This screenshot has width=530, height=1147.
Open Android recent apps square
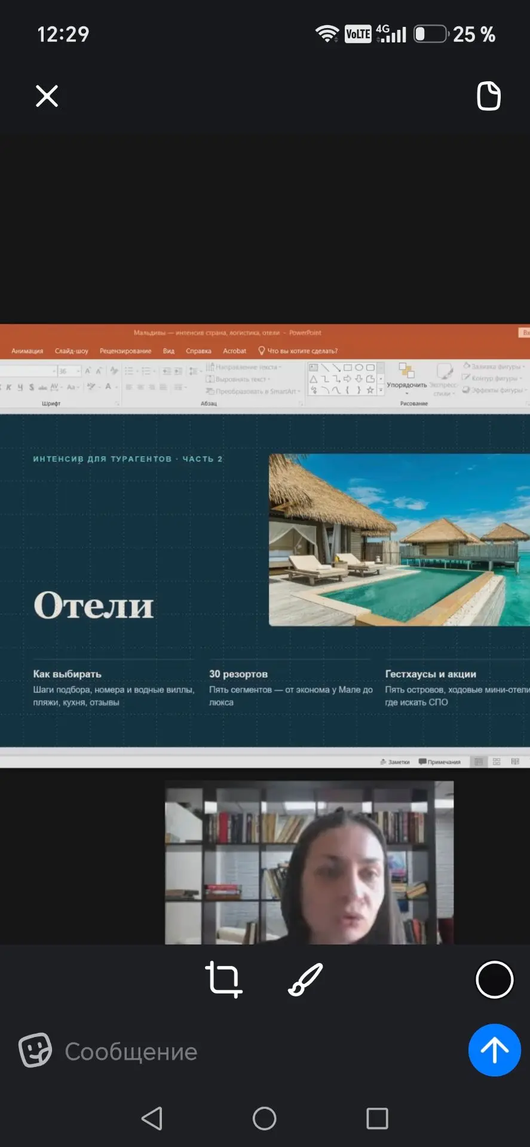(x=377, y=1118)
